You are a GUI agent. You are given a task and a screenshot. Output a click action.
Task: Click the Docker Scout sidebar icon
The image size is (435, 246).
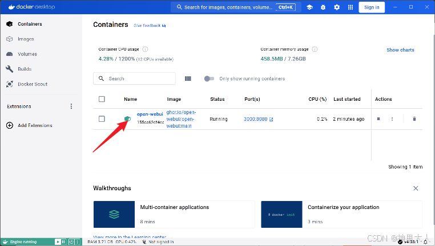pyautogui.click(x=10, y=84)
